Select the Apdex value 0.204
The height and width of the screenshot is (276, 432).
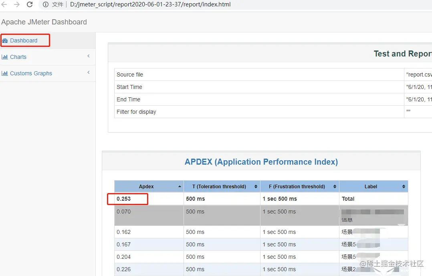(x=124, y=257)
